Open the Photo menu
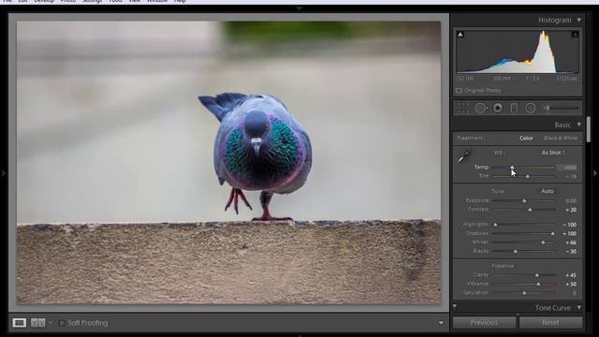 [68, 1]
